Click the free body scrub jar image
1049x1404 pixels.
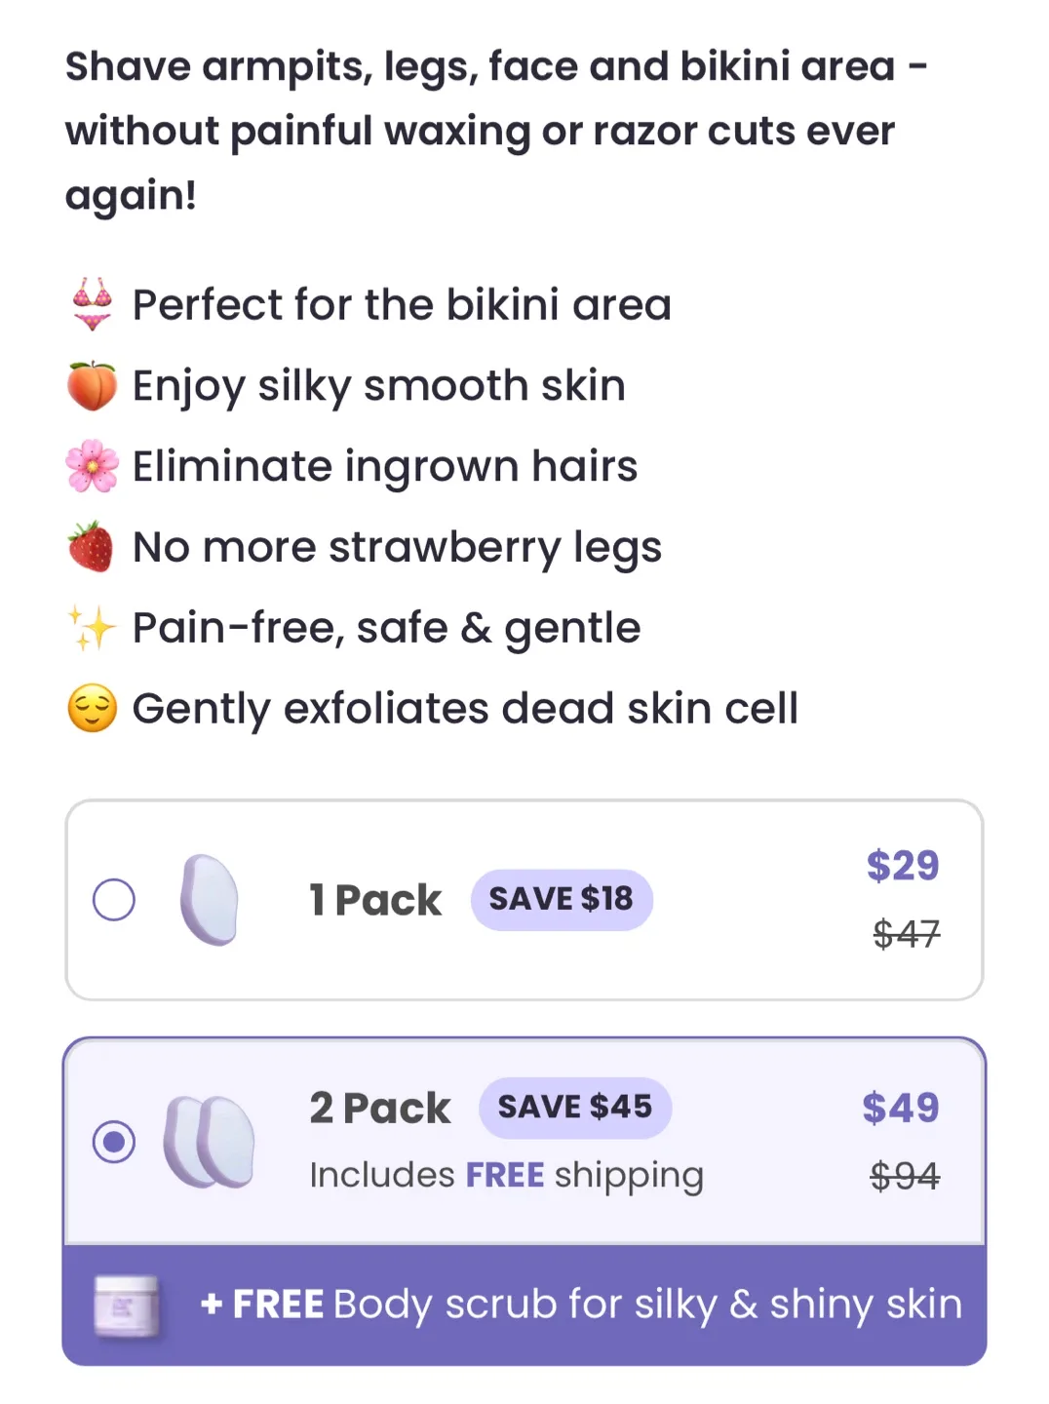tap(127, 1306)
